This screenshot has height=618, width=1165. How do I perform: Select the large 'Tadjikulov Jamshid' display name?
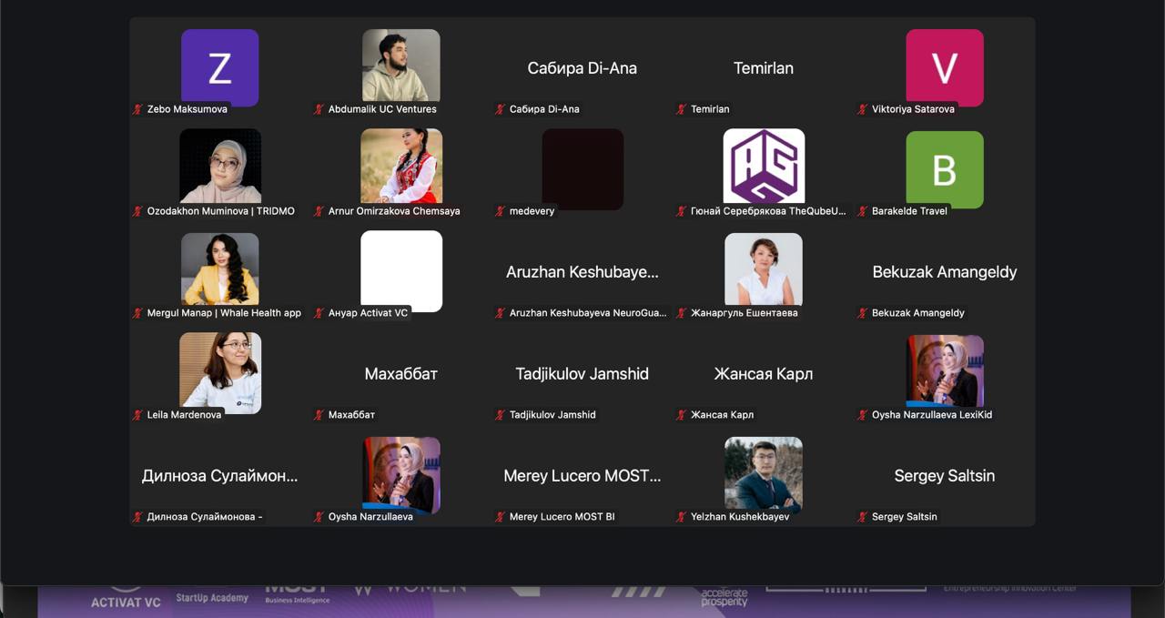pyautogui.click(x=582, y=374)
